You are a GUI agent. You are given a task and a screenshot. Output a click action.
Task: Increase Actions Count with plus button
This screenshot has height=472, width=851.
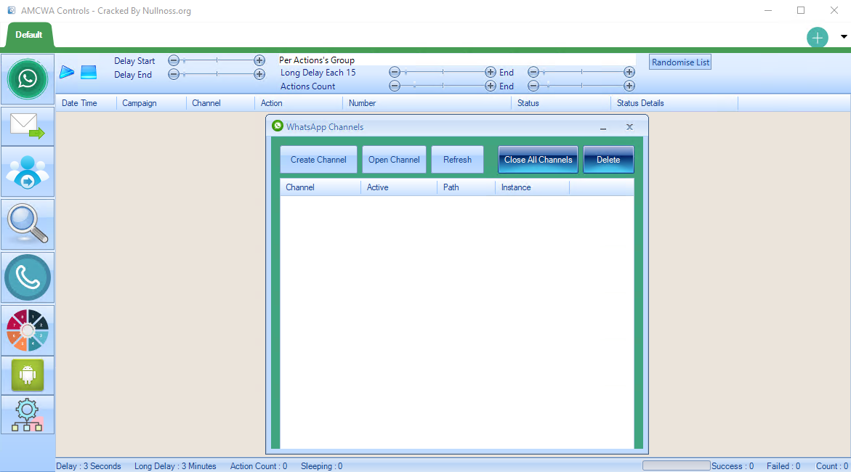pos(490,86)
